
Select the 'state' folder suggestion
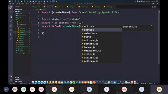(102, 37)
